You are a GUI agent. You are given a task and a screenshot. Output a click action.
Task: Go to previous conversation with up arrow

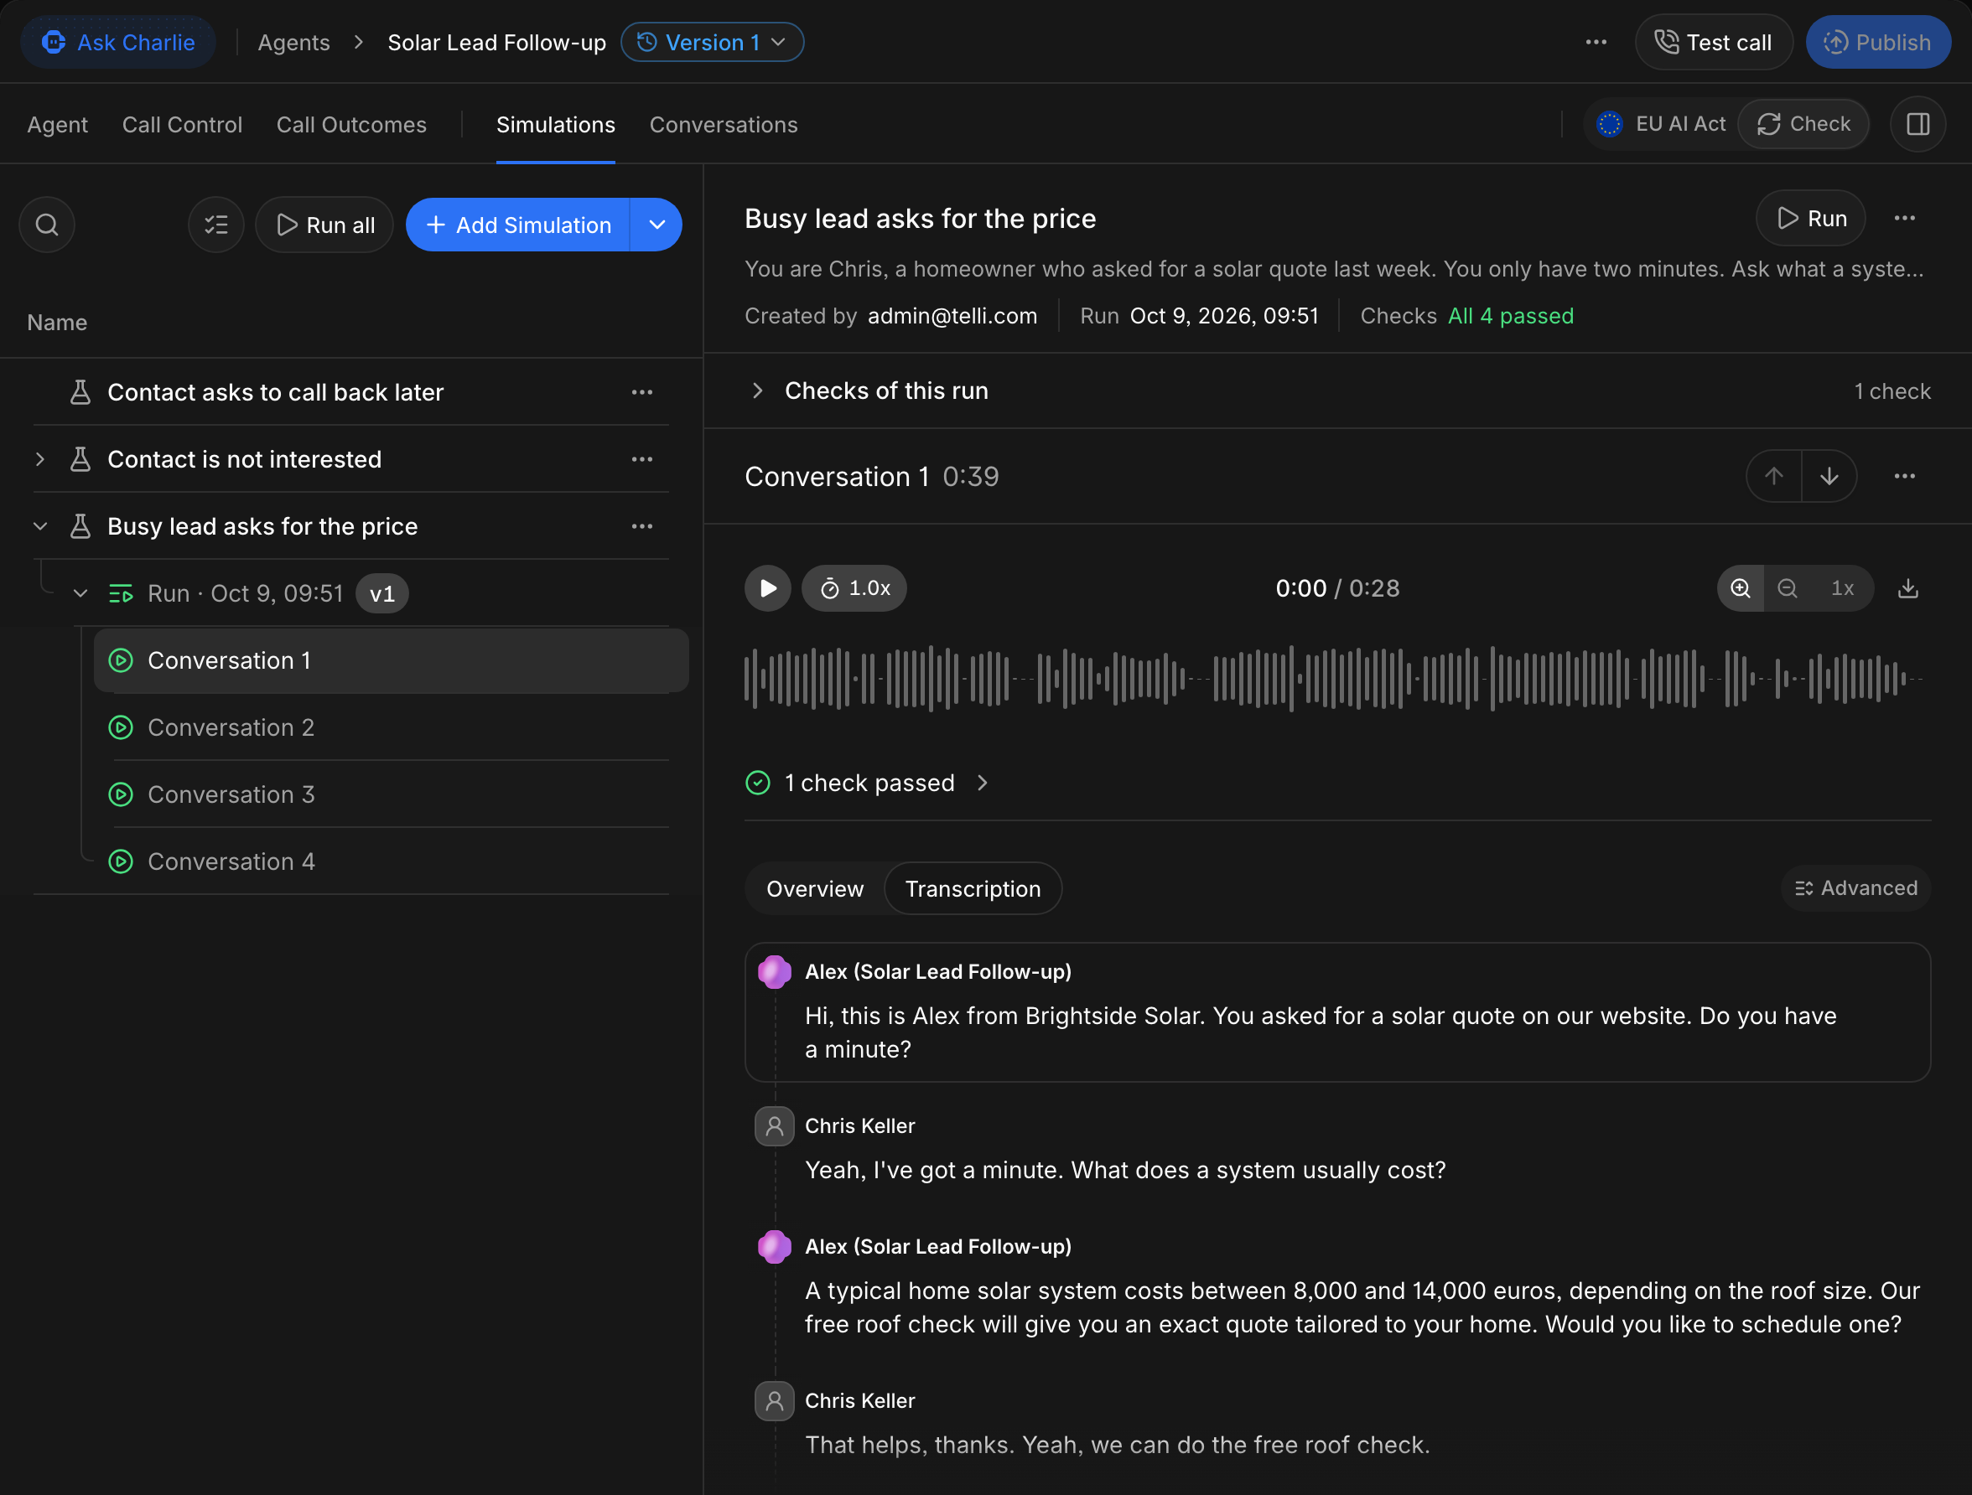(x=1774, y=476)
